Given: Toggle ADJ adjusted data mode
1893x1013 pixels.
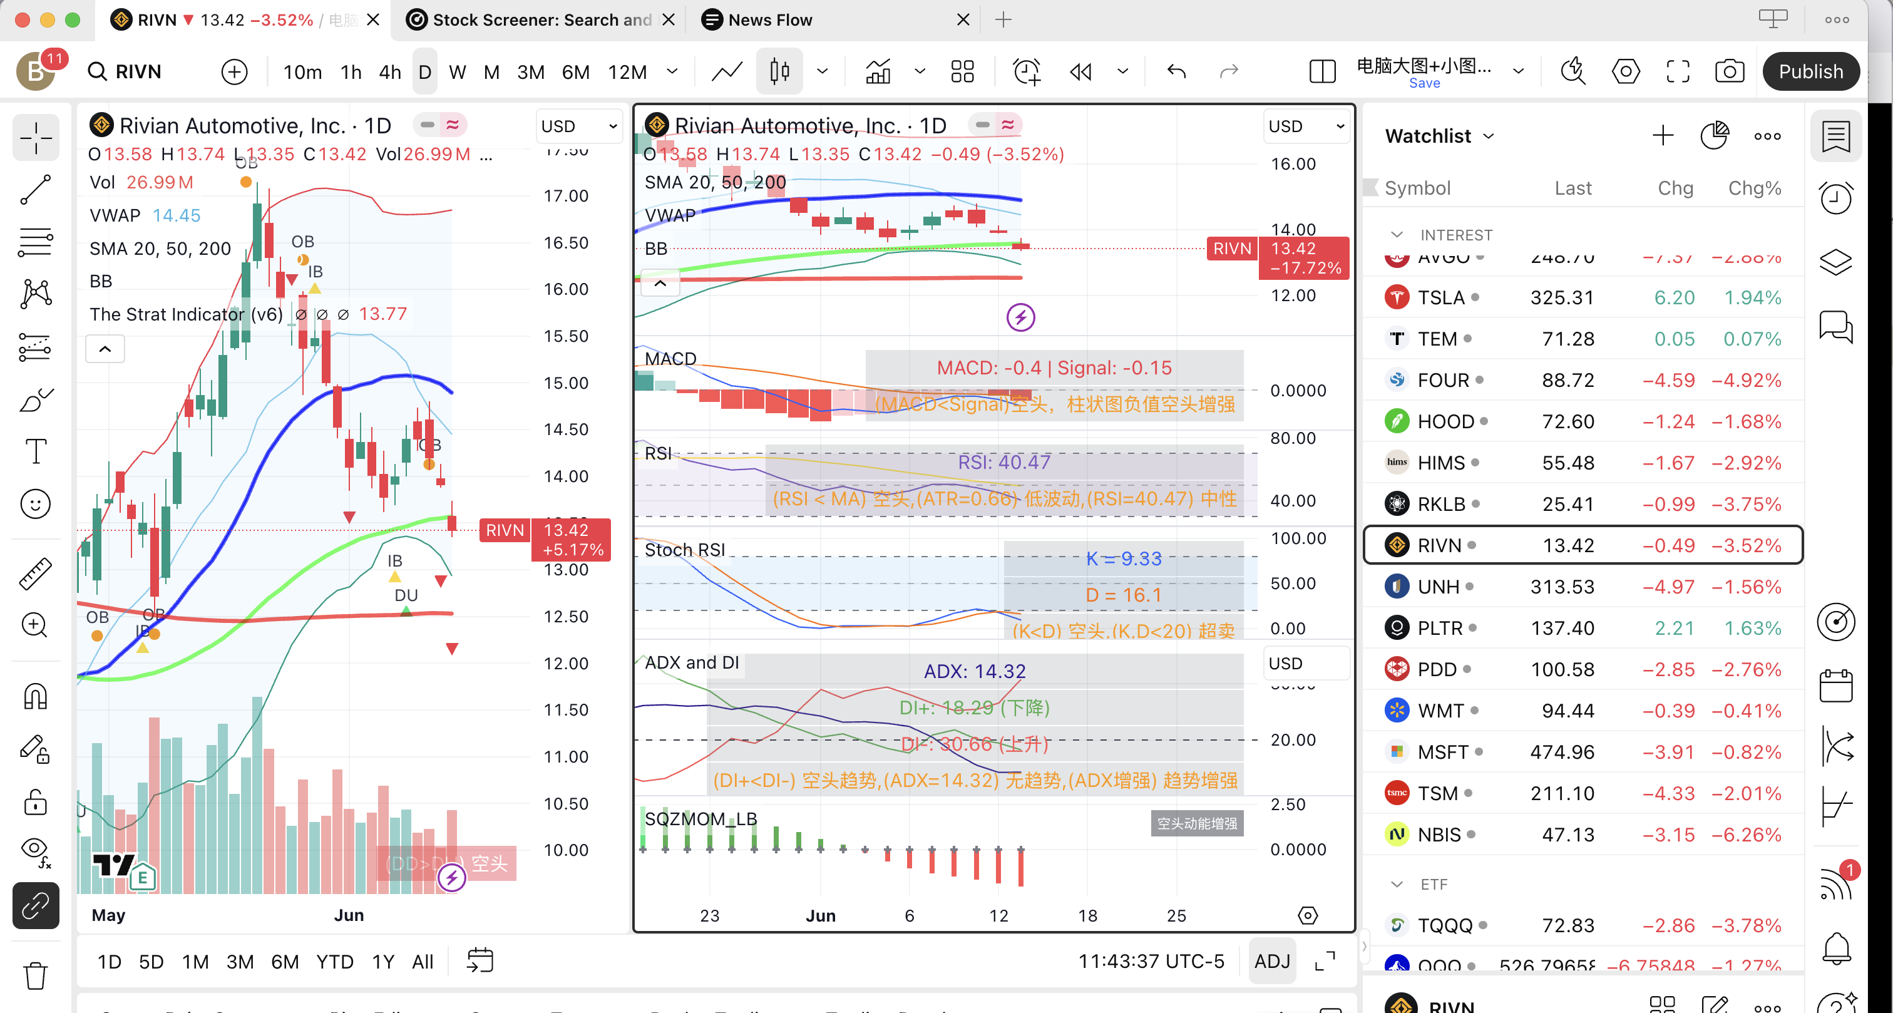Looking at the screenshot, I should coord(1272,961).
